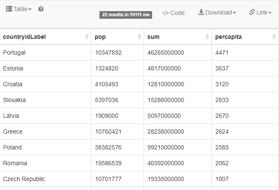Open the Link dropdown menu
The width and height of the screenshot is (279, 190).
tap(261, 12)
